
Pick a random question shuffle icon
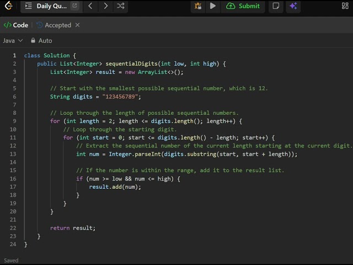point(120,6)
